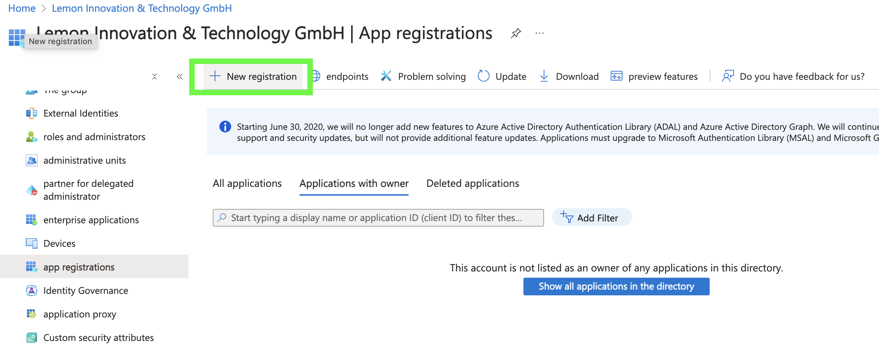Open the more options ellipsis menu
Viewport: 879px width, 345px height.
coord(540,33)
